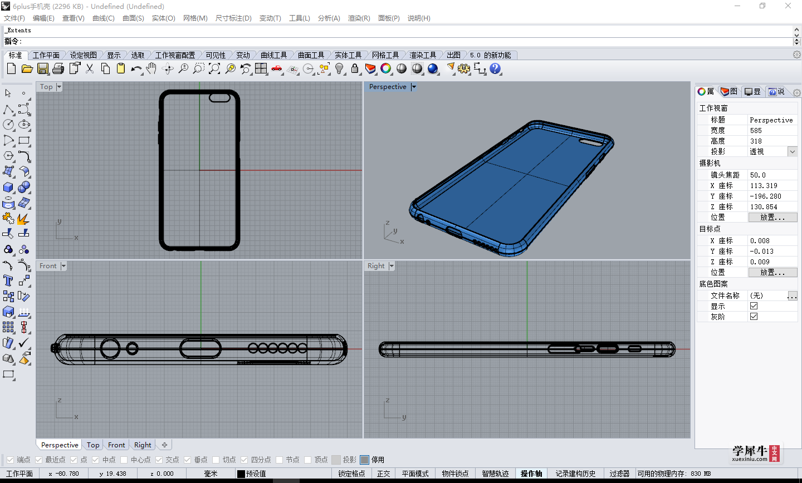Screen dimensions: 802x483
Task: Click the browse button for 文件名称
Action: (x=792, y=295)
